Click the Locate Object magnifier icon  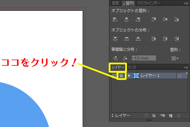coord(146,116)
